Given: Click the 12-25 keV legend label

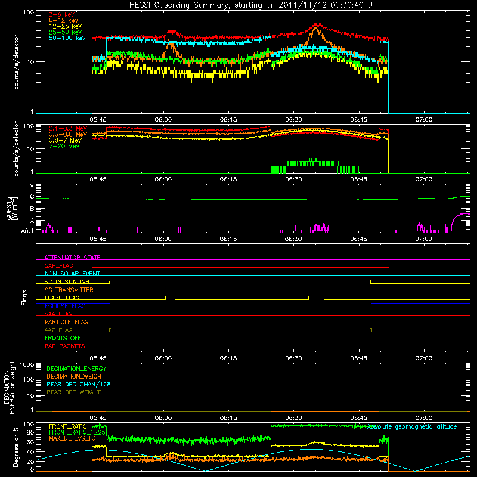Looking at the screenshot, I should point(65,26).
